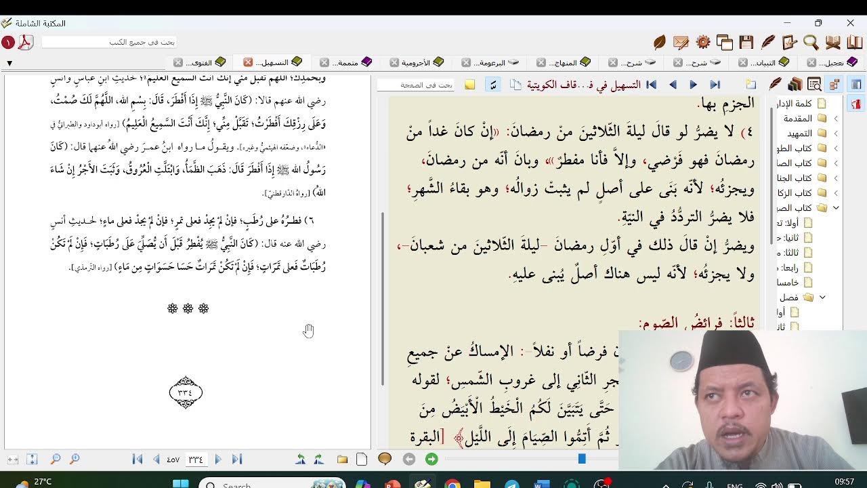This screenshot has width=867, height=488.
Task: Close the المنهاج tab
Action: [541, 62]
